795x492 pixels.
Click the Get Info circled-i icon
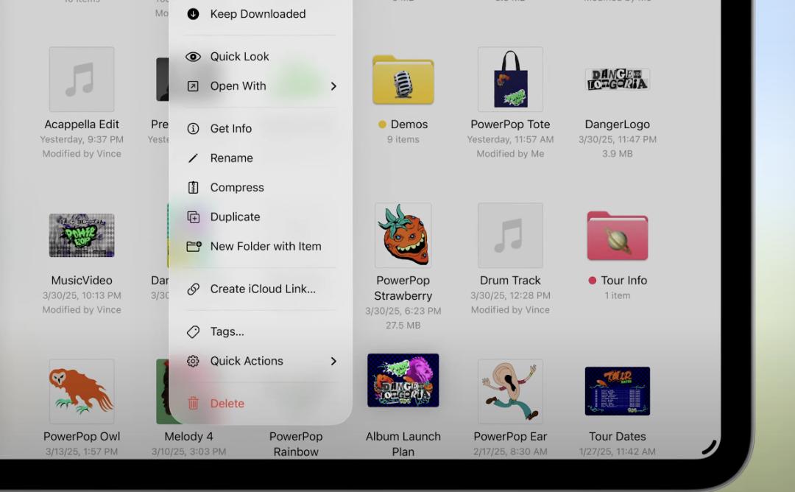point(193,128)
